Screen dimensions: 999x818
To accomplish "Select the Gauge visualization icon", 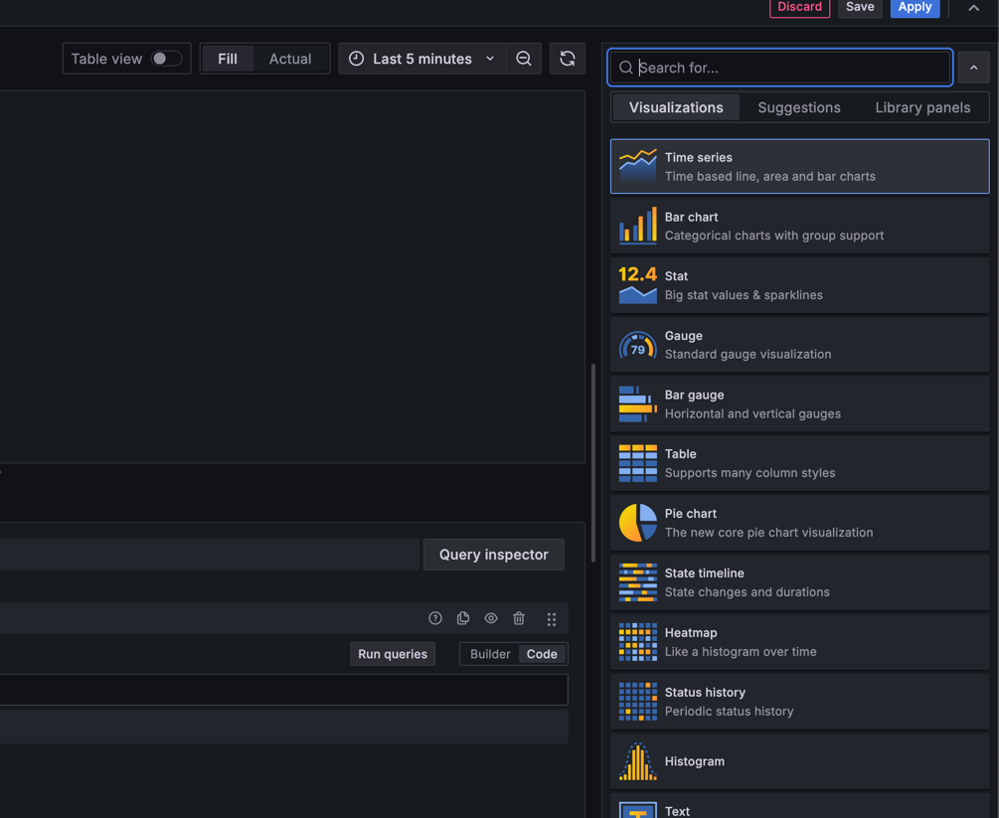I will click(637, 345).
